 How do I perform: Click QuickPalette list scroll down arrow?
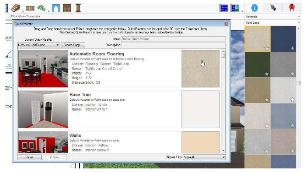point(223,151)
